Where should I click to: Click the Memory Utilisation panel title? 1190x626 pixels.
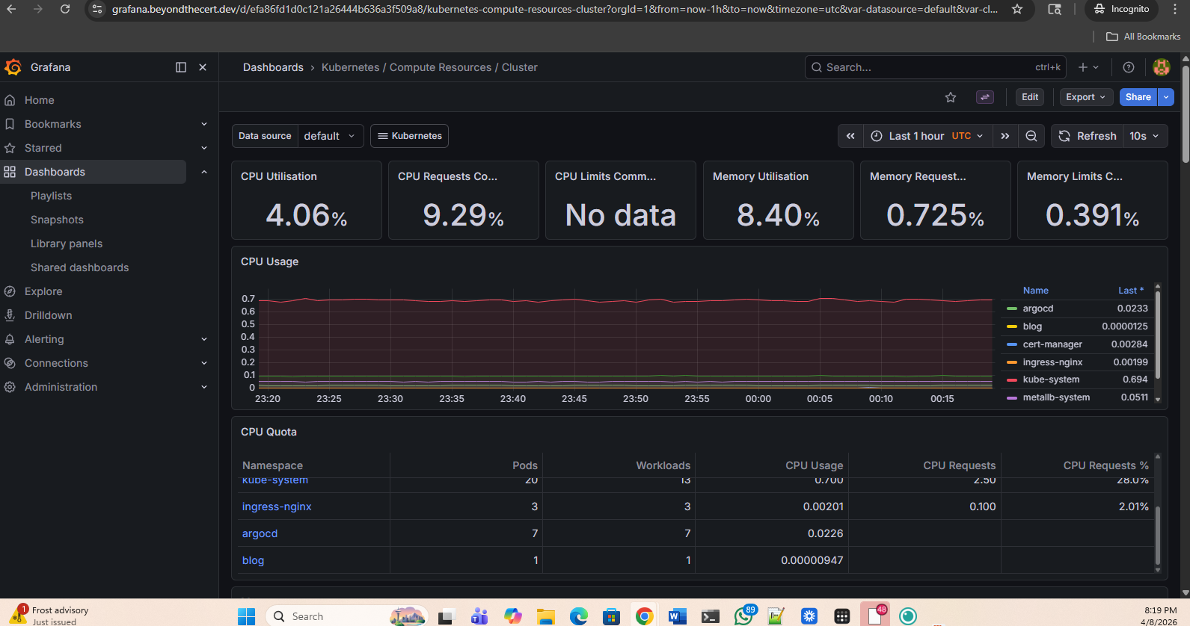point(761,176)
